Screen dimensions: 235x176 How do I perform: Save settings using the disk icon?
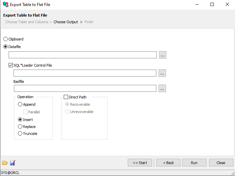click(x=13, y=163)
